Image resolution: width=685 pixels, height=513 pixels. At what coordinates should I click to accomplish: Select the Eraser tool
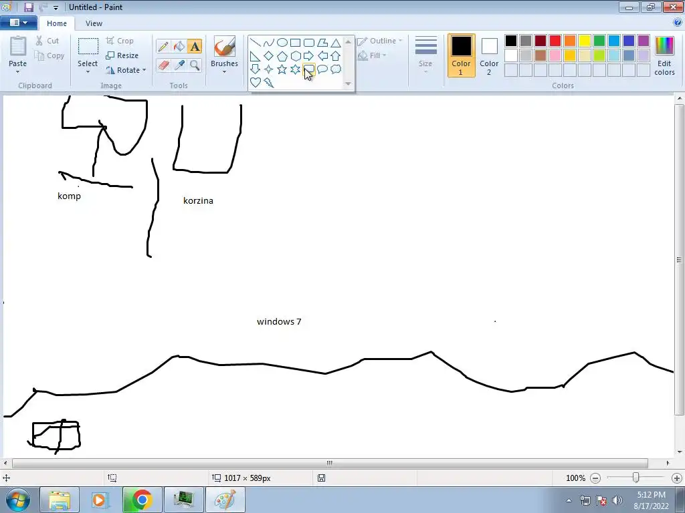(x=163, y=65)
